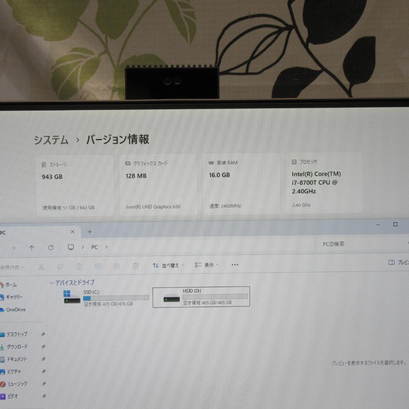409x409 pixels.
Task: Click システム in the Settings breadcrumb
Action: point(50,140)
